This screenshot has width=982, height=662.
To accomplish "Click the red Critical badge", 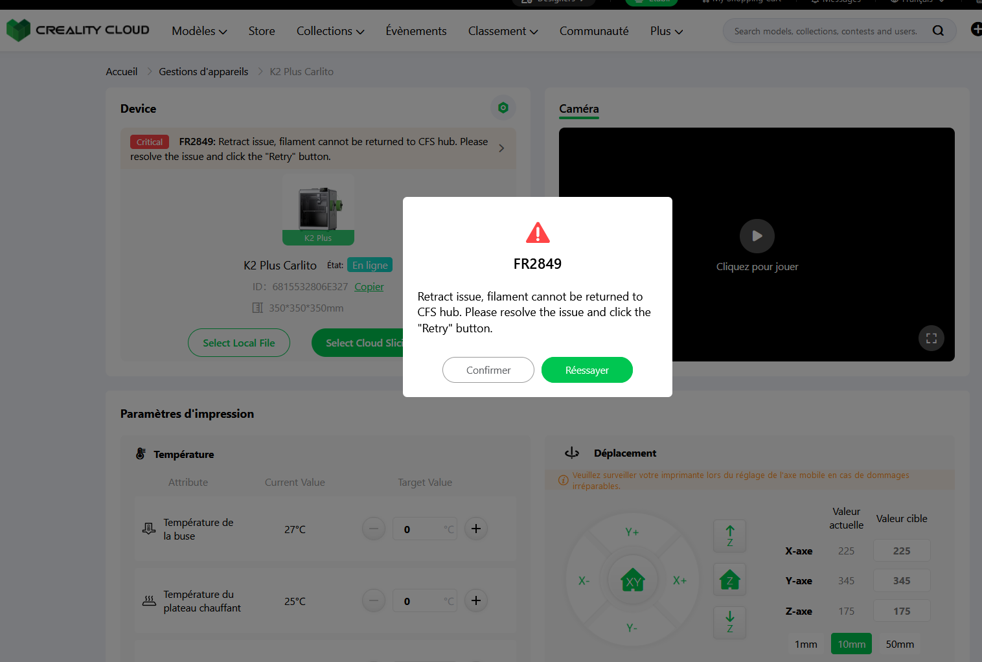I will click(150, 142).
